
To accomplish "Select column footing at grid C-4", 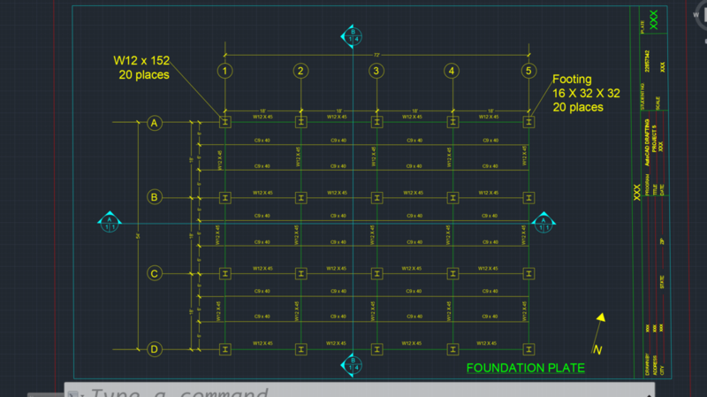I will [x=452, y=274].
